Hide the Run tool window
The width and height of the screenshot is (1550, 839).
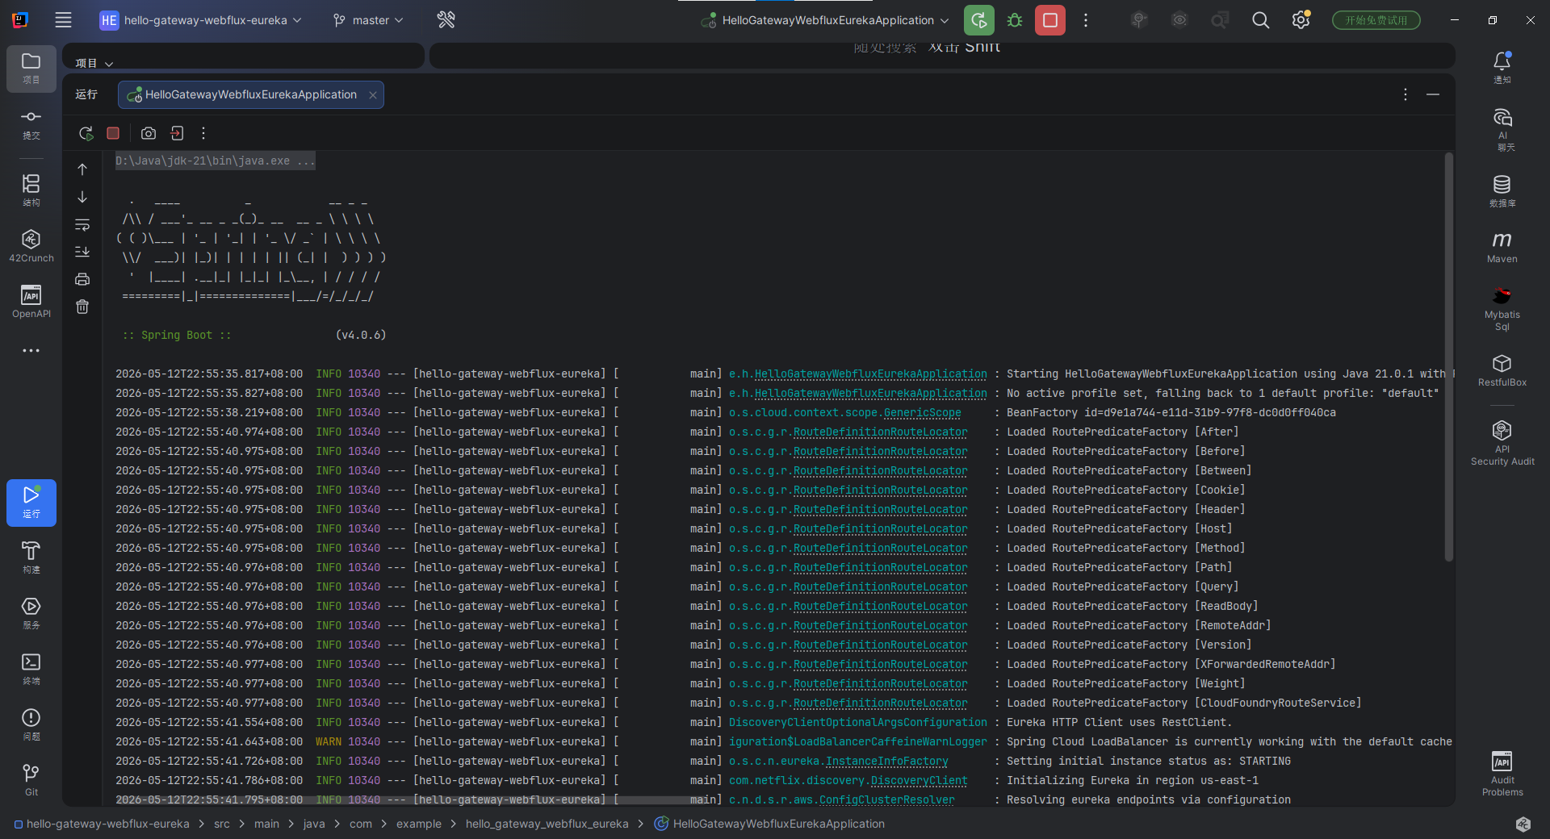coord(1433,94)
